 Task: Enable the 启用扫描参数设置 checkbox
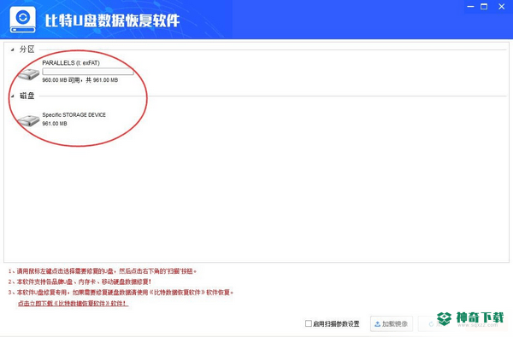click(308, 323)
